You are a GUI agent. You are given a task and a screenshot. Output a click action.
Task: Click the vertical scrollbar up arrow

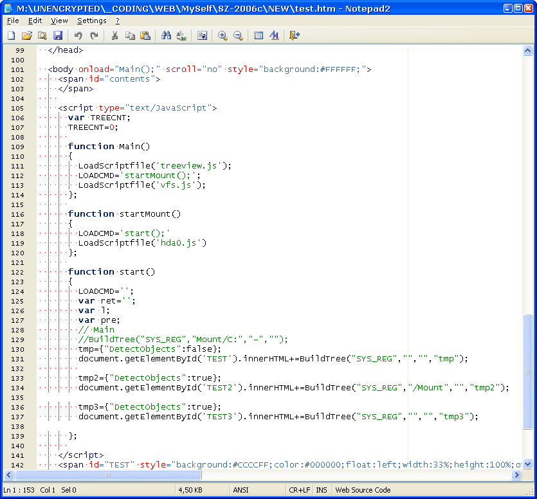(x=528, y=51)
